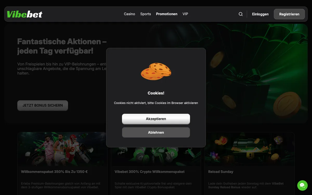This screenshot has width=312, height=195.
Task: Click the cookie illustration in the dialog
Action: (156, 71)
